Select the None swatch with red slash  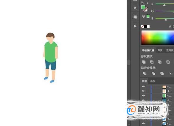pyautogui.click(x=142, y=26)
